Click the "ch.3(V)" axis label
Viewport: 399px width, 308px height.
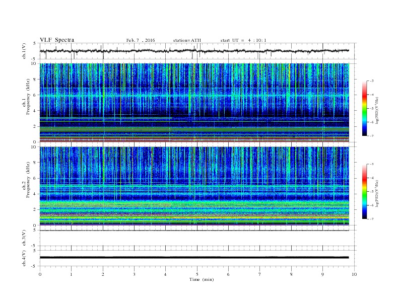(x=24, y=238)
